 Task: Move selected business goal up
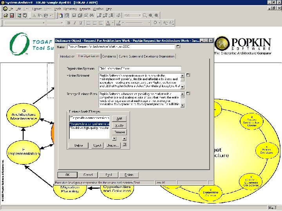click(x=124, y=138)
